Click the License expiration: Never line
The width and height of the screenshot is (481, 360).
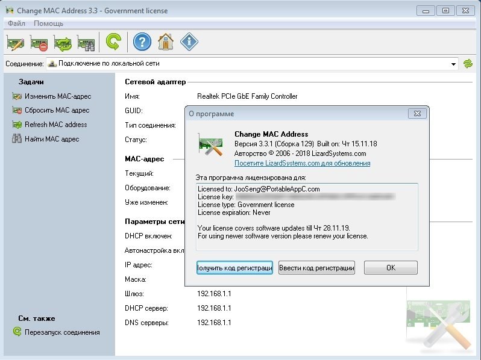point(234,213)
